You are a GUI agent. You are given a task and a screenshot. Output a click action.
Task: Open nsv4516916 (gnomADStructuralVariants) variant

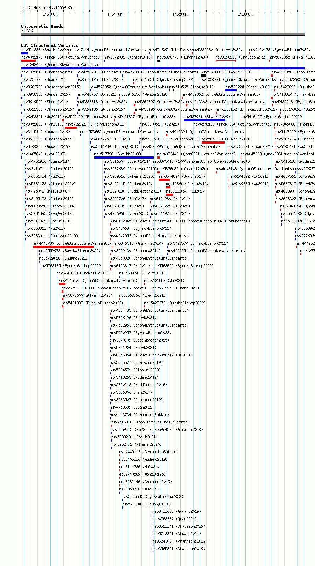pos(150,422)
